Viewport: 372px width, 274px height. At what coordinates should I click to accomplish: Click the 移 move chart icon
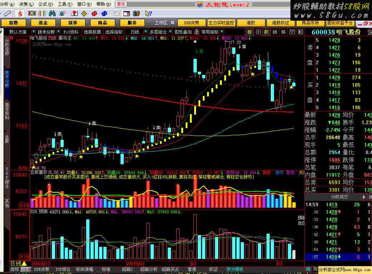[x=284, y=32]
